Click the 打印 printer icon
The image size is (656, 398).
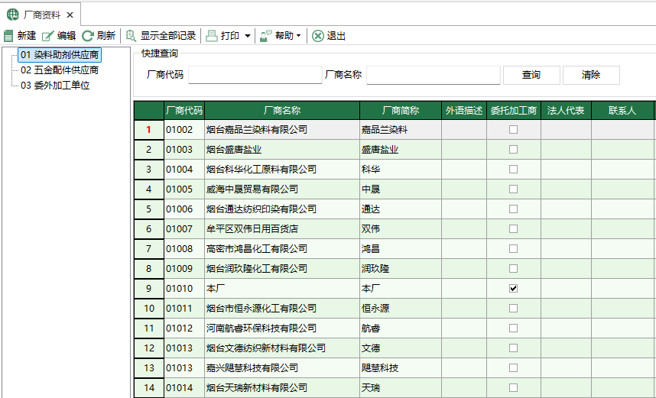(212, 36)
